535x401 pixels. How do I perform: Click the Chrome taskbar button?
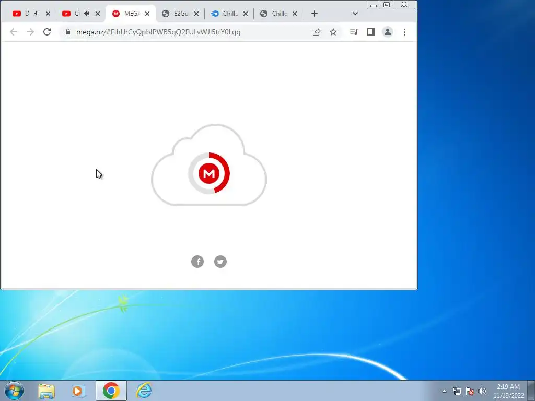click(111, 391)
